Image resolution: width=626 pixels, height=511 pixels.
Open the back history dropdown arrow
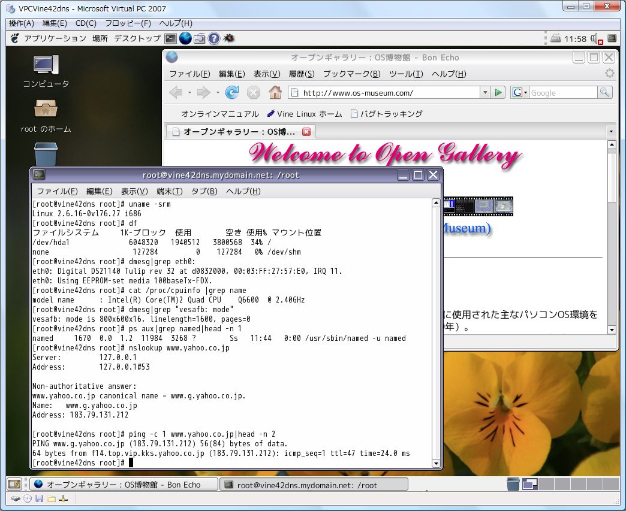coord(189,92)
